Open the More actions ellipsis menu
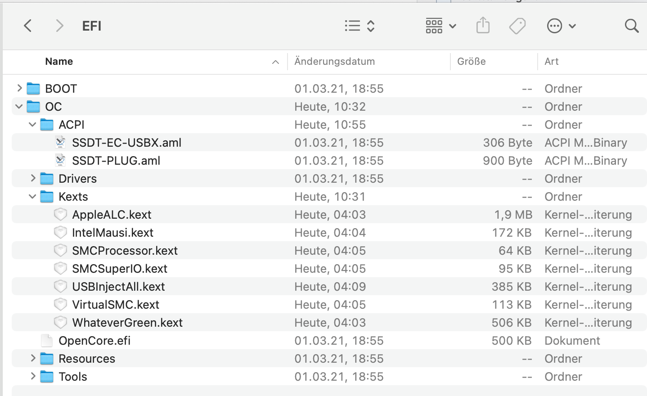The width and height of the screenshot is (647, 396). [561, 26]
